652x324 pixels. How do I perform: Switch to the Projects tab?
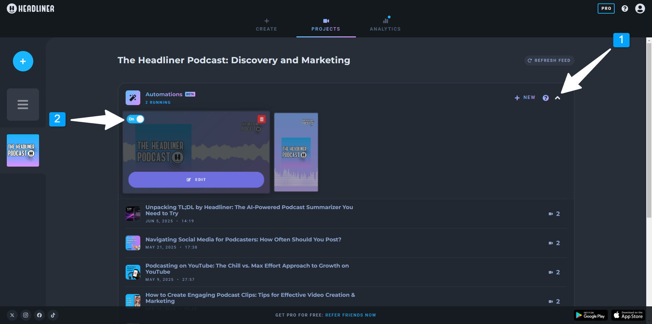coord(326,25)
